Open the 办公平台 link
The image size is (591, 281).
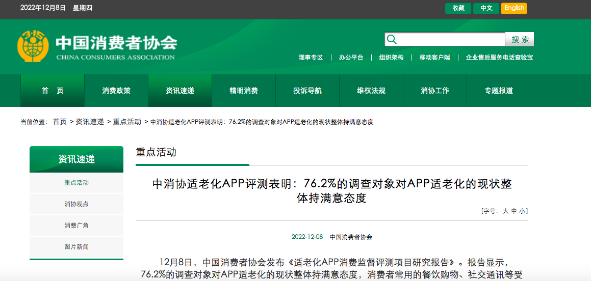pyautogui.click(x=351, y=58)
